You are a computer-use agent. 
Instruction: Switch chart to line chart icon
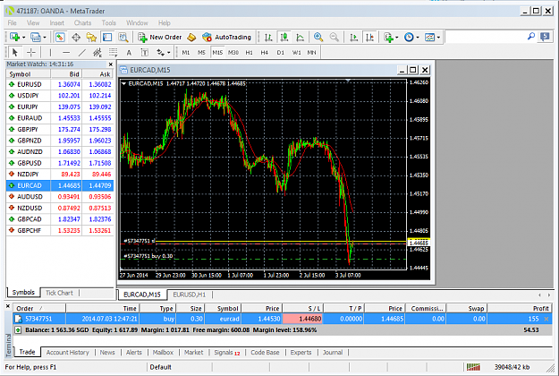click(301, 37)
